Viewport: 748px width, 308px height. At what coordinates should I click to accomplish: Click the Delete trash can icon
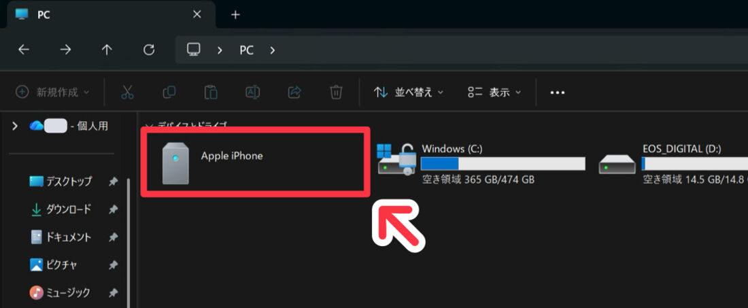pyautogui.click(x=337, y=92)
